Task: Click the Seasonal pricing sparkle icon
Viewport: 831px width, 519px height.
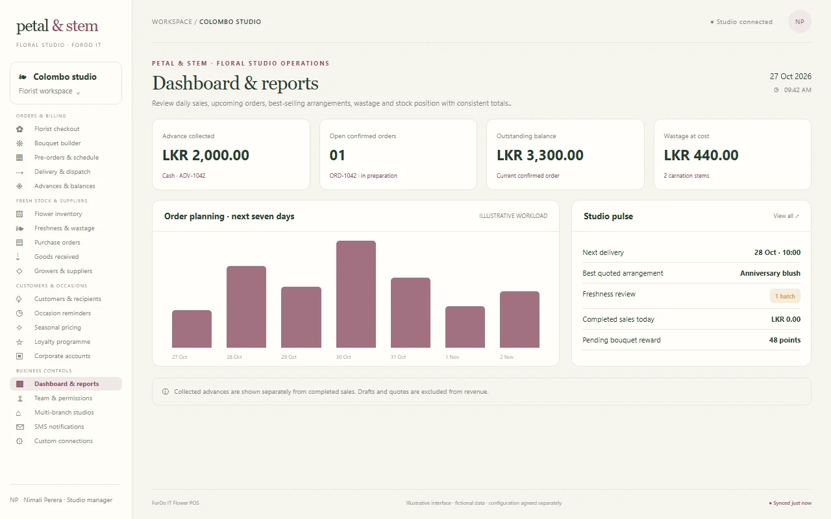Action: (19, 328)
